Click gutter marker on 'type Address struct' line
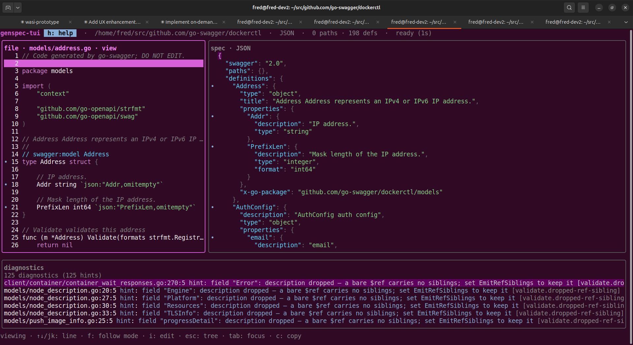This screenshot has width=633, height=345. point(6,162)
